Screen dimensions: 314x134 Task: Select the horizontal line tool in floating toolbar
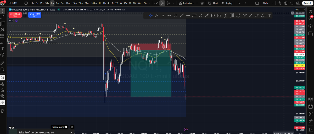169,16
